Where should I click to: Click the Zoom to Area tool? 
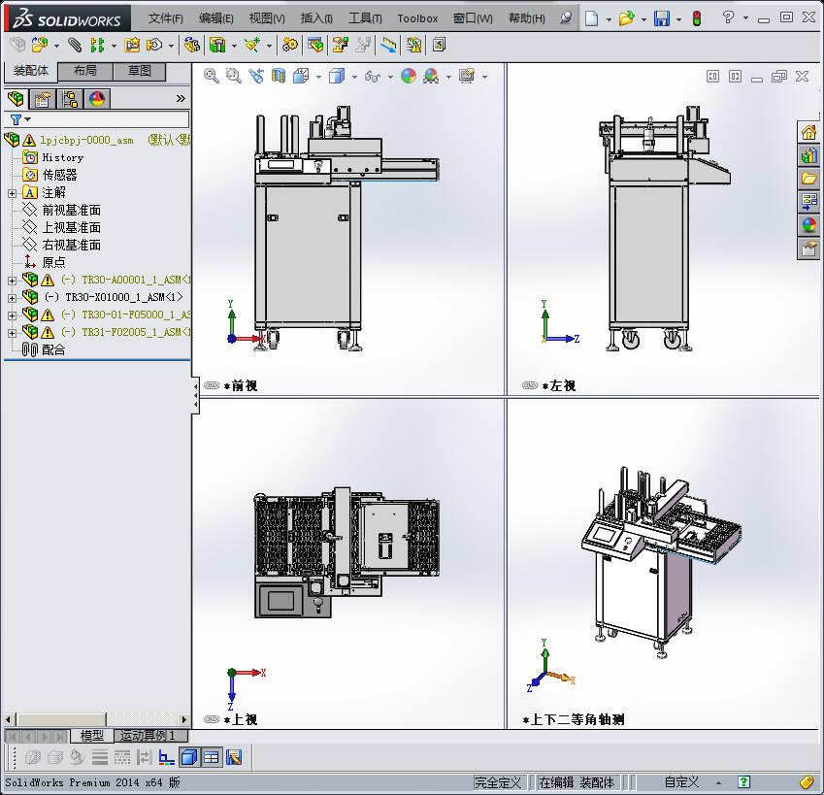point(231,75)
